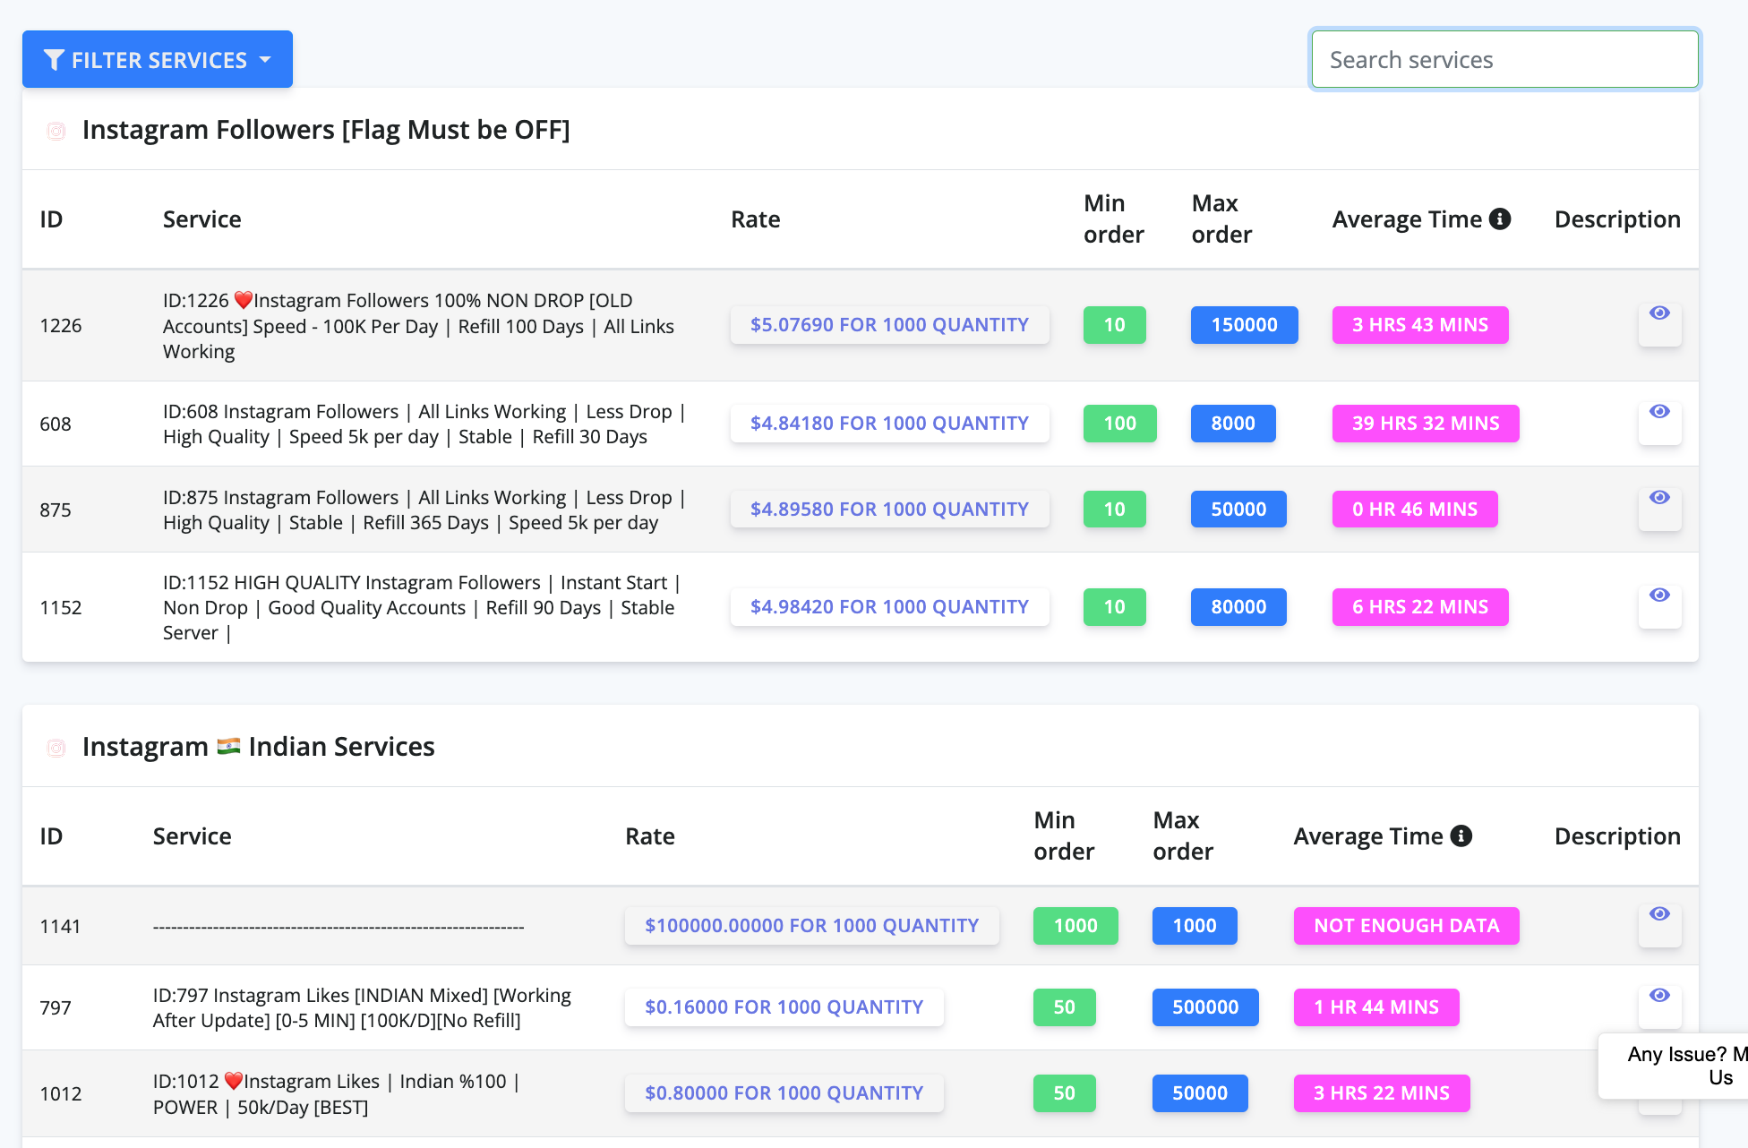Click the ID:1012 Instagram Likes Indian service name
The image size is (1748, 1148).
point(337,1094)
